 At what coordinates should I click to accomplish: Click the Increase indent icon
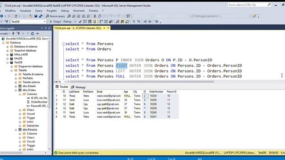click(x=150, y=22)
